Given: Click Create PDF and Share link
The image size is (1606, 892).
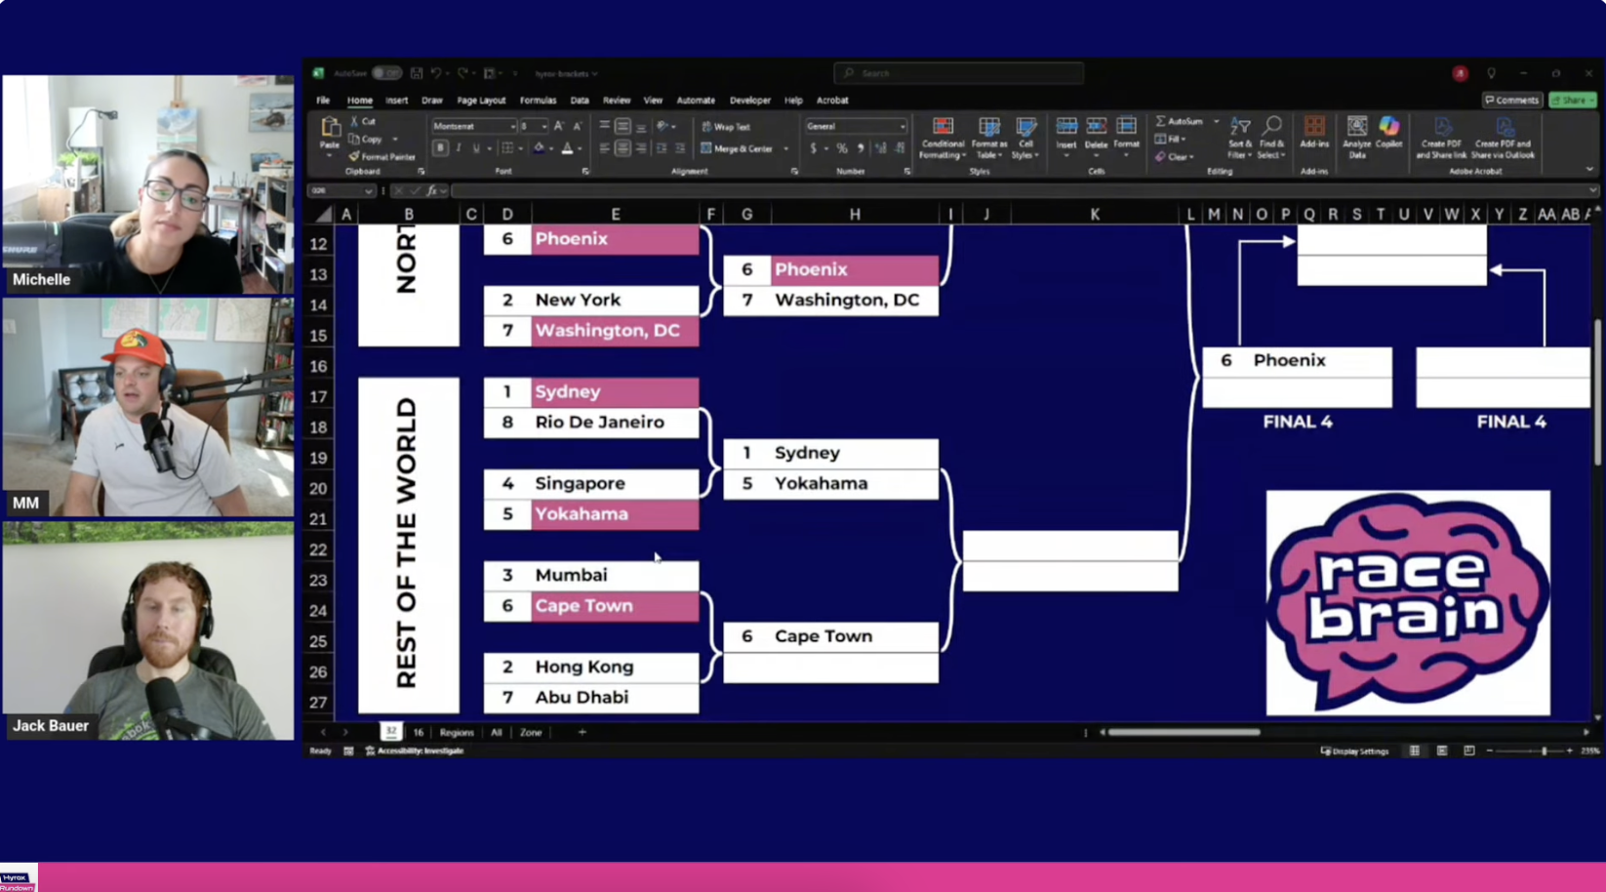Looking at the screenshot, I should [1441, 138].
